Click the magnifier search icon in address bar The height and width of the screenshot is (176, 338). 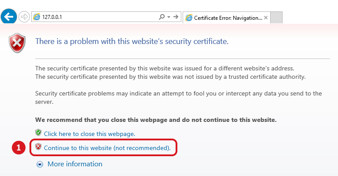[162, 17]
